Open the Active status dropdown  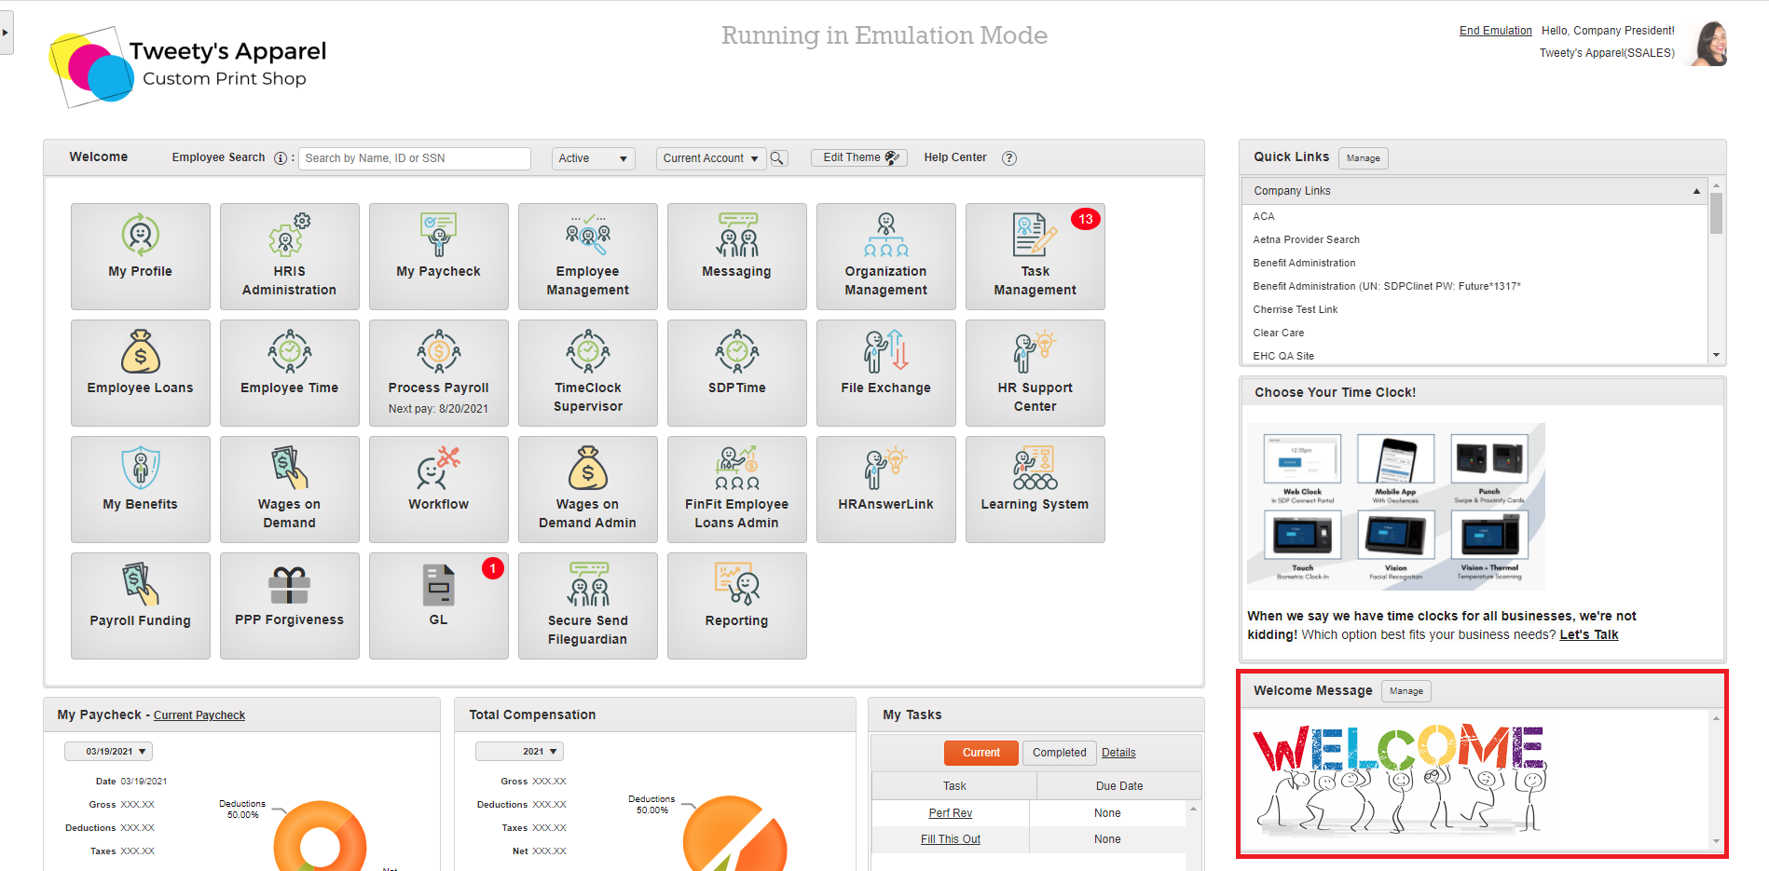click(x=594, y=158)
